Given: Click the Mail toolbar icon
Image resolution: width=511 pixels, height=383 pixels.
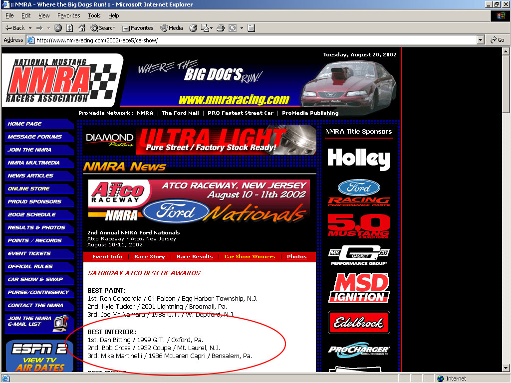Looking at the screenshot, I should [x=205, y=28].
